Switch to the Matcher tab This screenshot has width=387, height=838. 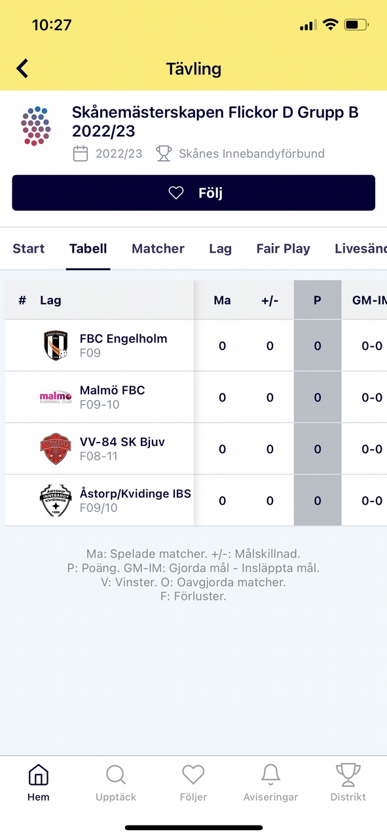(x=158, y=249)
